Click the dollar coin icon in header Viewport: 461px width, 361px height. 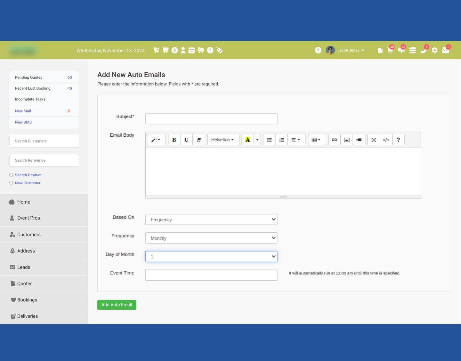pos(174,50)
